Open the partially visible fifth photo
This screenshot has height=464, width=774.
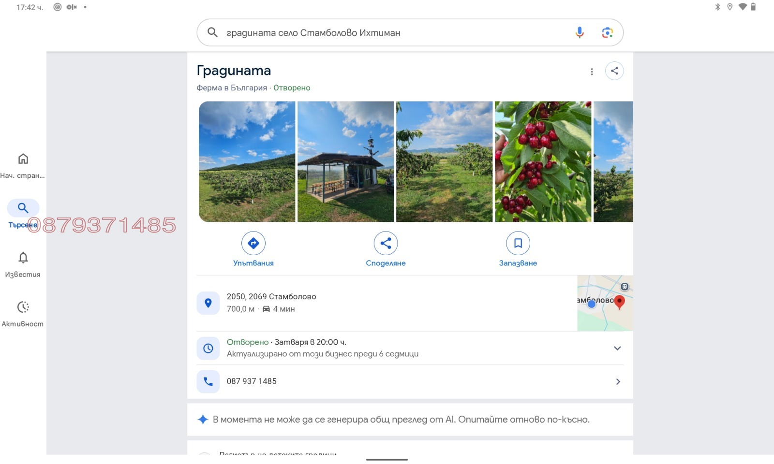pyautogui.click(x=613, y=161)
